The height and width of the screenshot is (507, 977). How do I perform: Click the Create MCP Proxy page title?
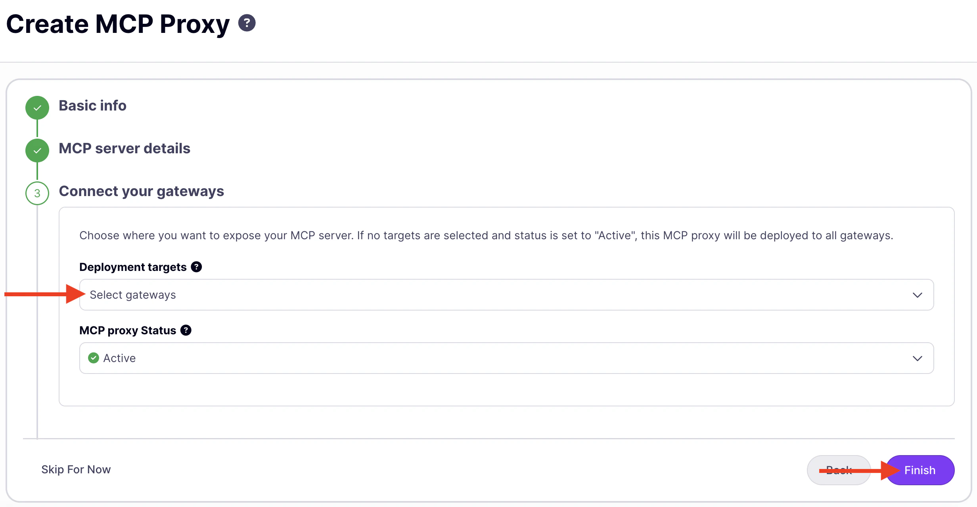[x=118, y=24]
